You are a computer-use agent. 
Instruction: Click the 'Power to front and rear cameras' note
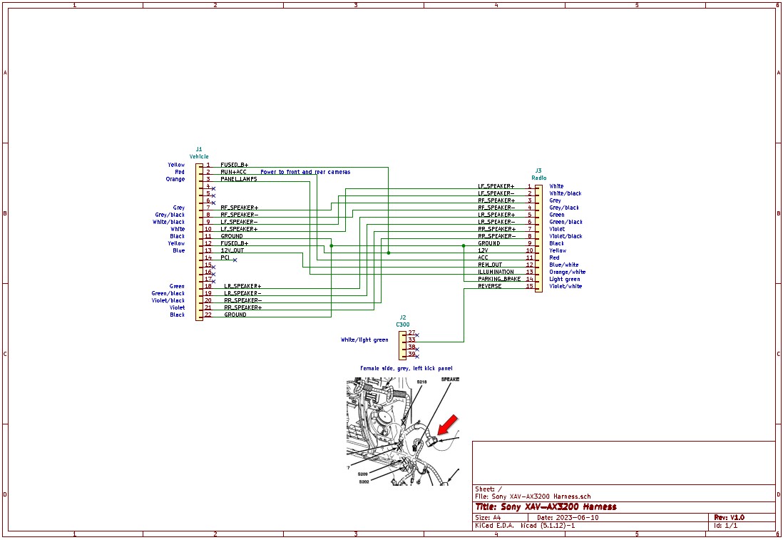pyautogui.click(x=305, y=172)
